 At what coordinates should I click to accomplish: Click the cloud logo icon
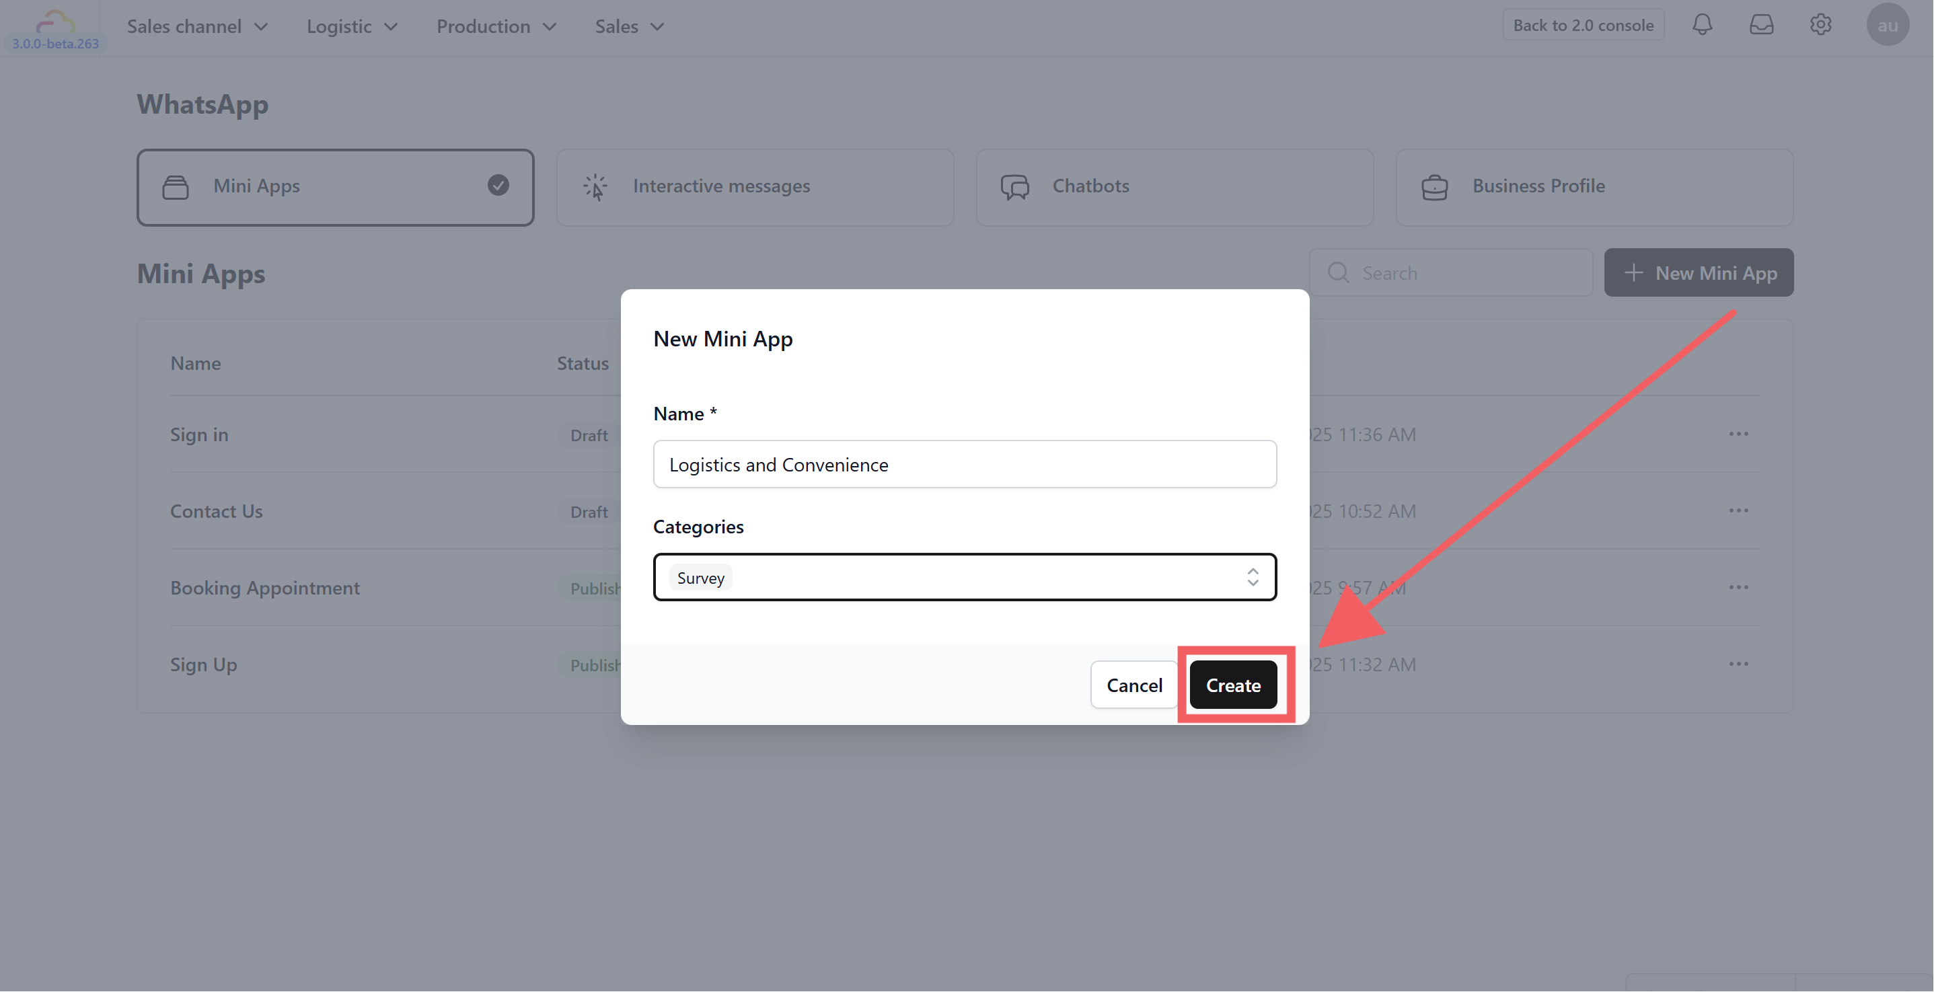tap(54, 21)
